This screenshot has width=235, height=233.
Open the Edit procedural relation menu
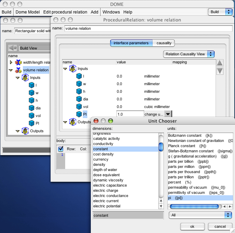click(65, 12)
